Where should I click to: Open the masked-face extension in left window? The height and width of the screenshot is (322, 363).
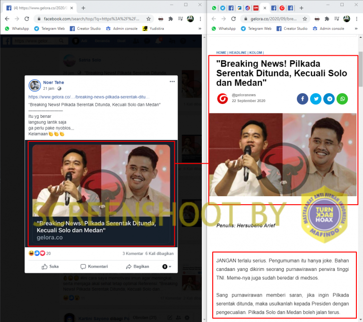(161, 19)
